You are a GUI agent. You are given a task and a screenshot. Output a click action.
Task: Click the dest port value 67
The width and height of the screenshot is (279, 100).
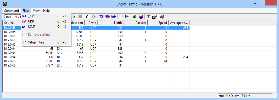81,49
